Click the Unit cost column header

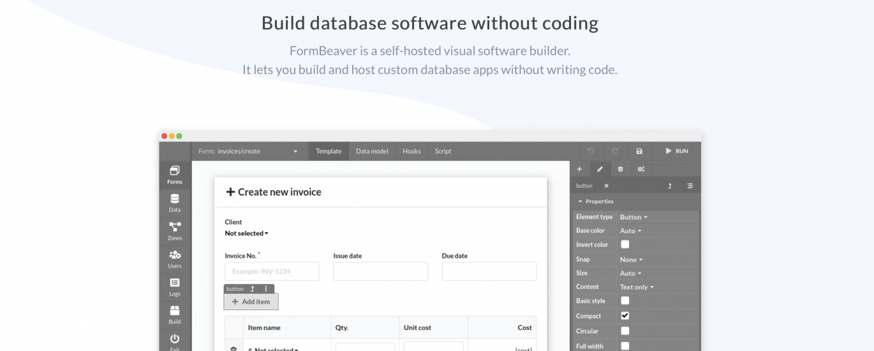[417, 327]
